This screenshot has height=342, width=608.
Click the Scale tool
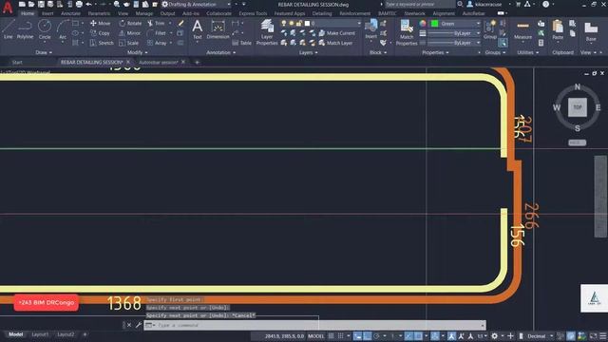pyautogui.click(x=129, y=43)
